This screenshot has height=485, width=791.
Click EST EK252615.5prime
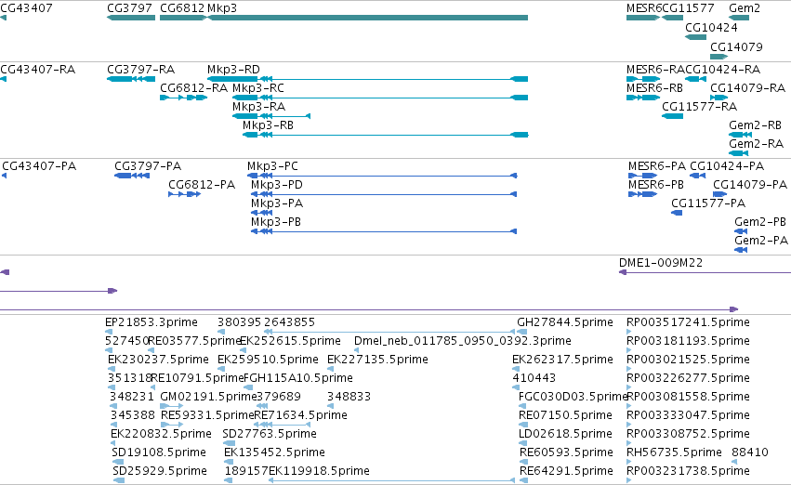pos(290,341)
